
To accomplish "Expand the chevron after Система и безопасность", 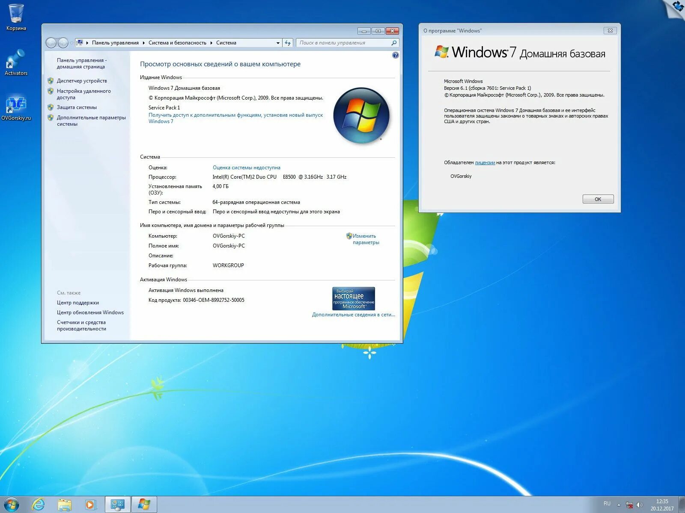I will point(211,43).
